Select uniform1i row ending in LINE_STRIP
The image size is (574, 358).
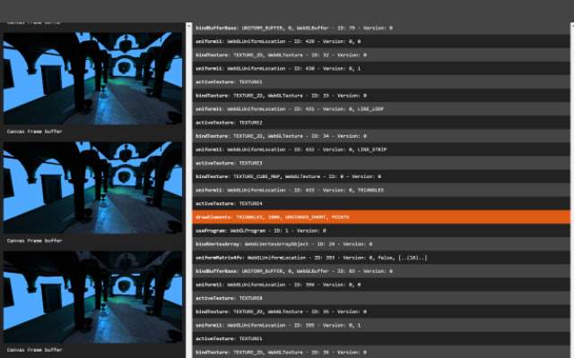pos(381,149)
